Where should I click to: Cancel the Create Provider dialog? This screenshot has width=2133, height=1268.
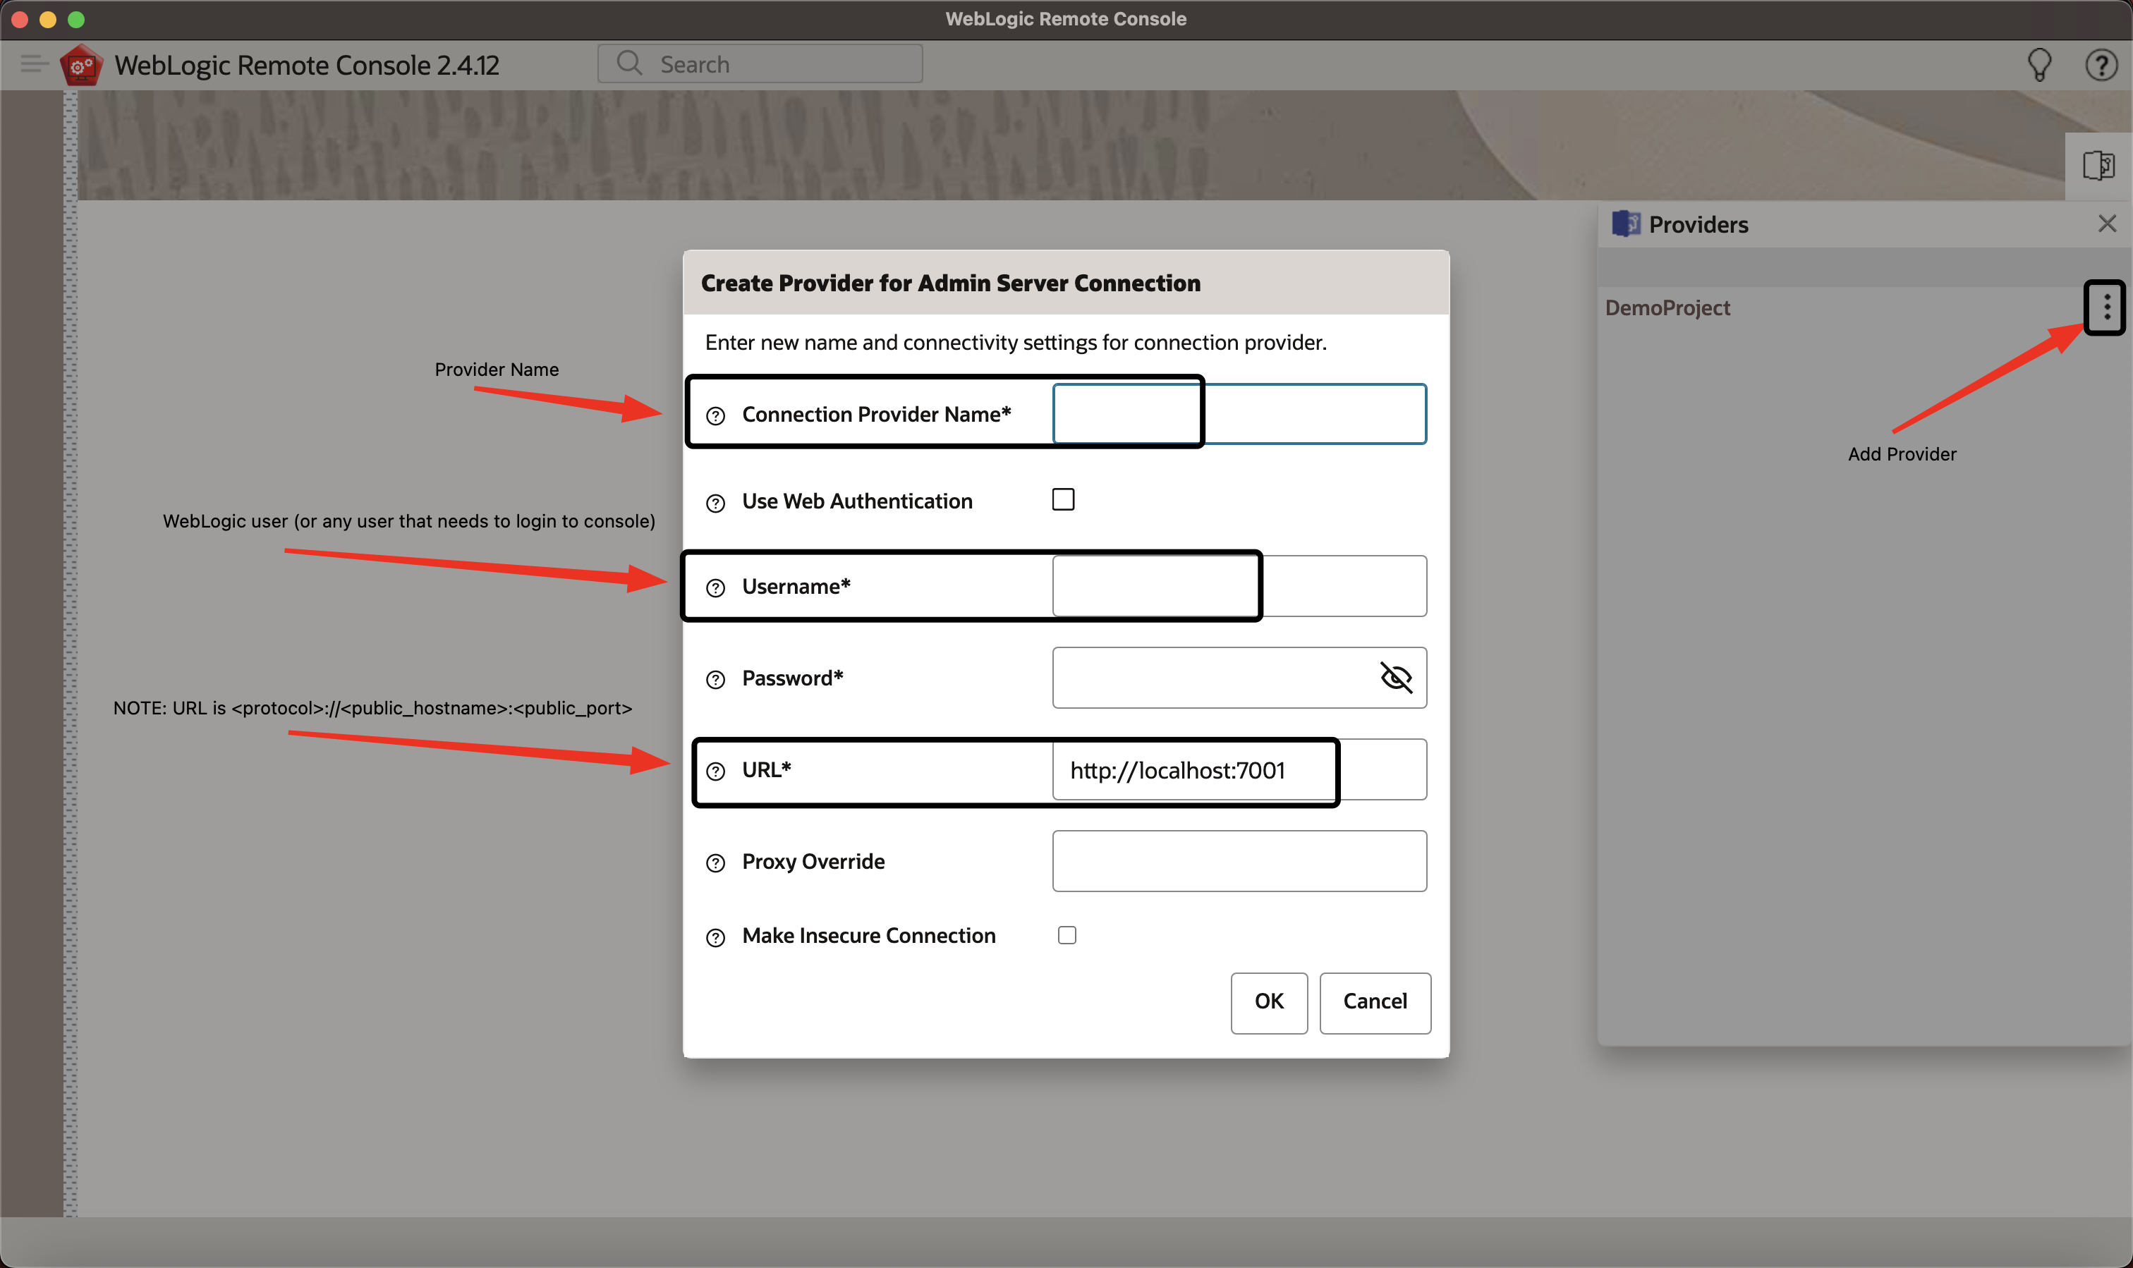click(x=1374, y=1001)
